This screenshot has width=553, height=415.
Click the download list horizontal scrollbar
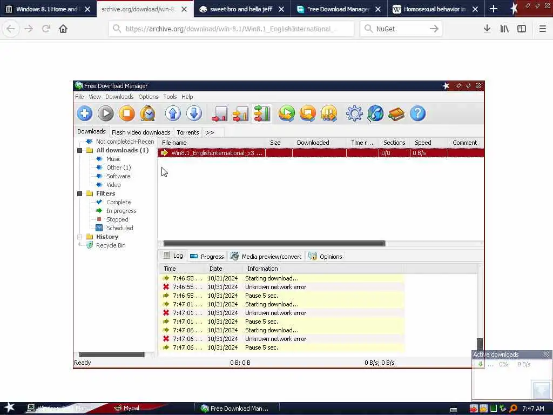tap(274, 244)
